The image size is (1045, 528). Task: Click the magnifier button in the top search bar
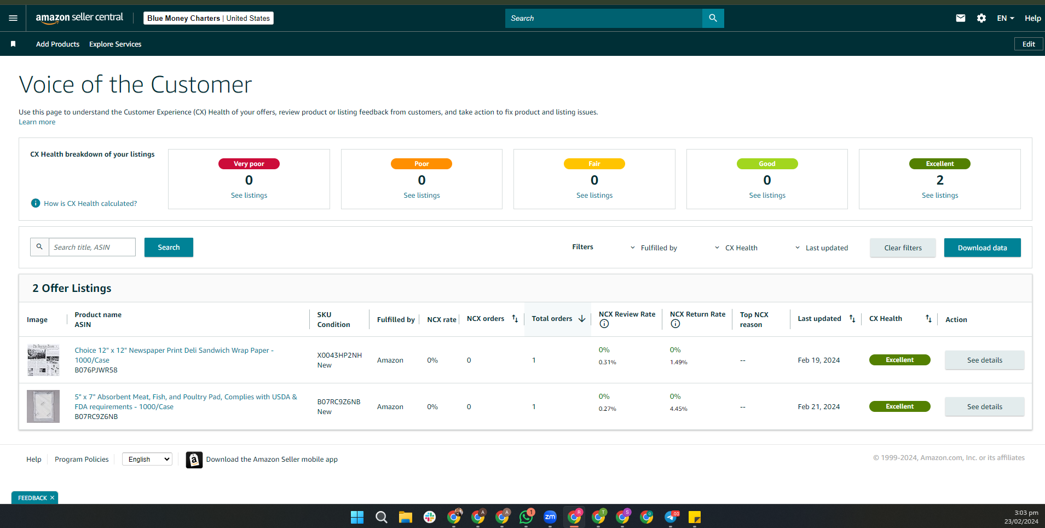tap(713, 18)
